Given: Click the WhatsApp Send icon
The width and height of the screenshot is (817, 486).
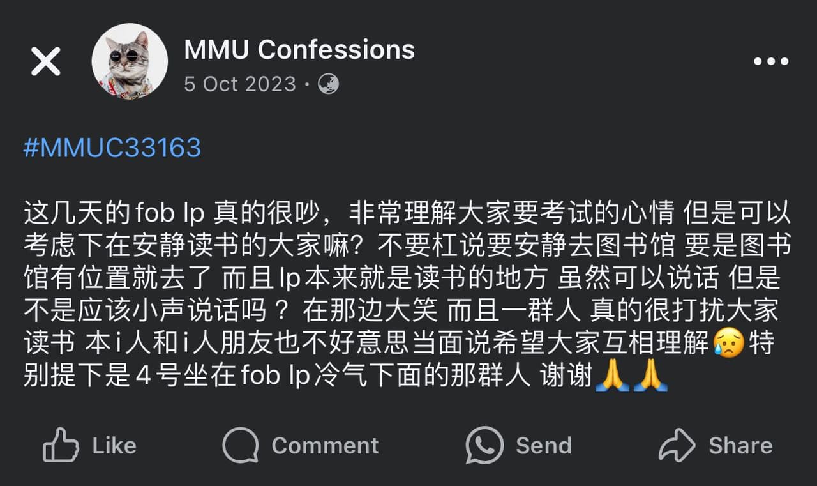Looking at the screenshot, I should point(485,446).
